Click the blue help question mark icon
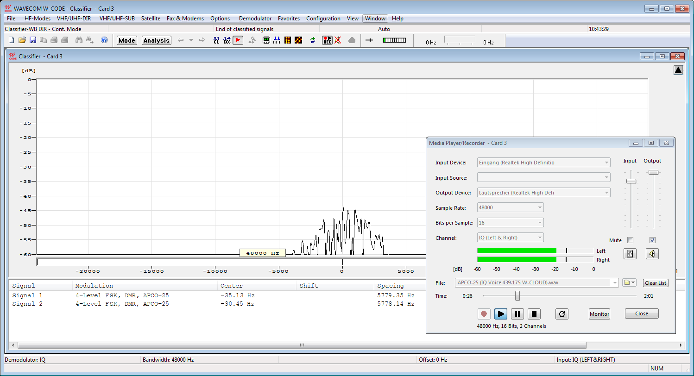 tap(104, 40)
